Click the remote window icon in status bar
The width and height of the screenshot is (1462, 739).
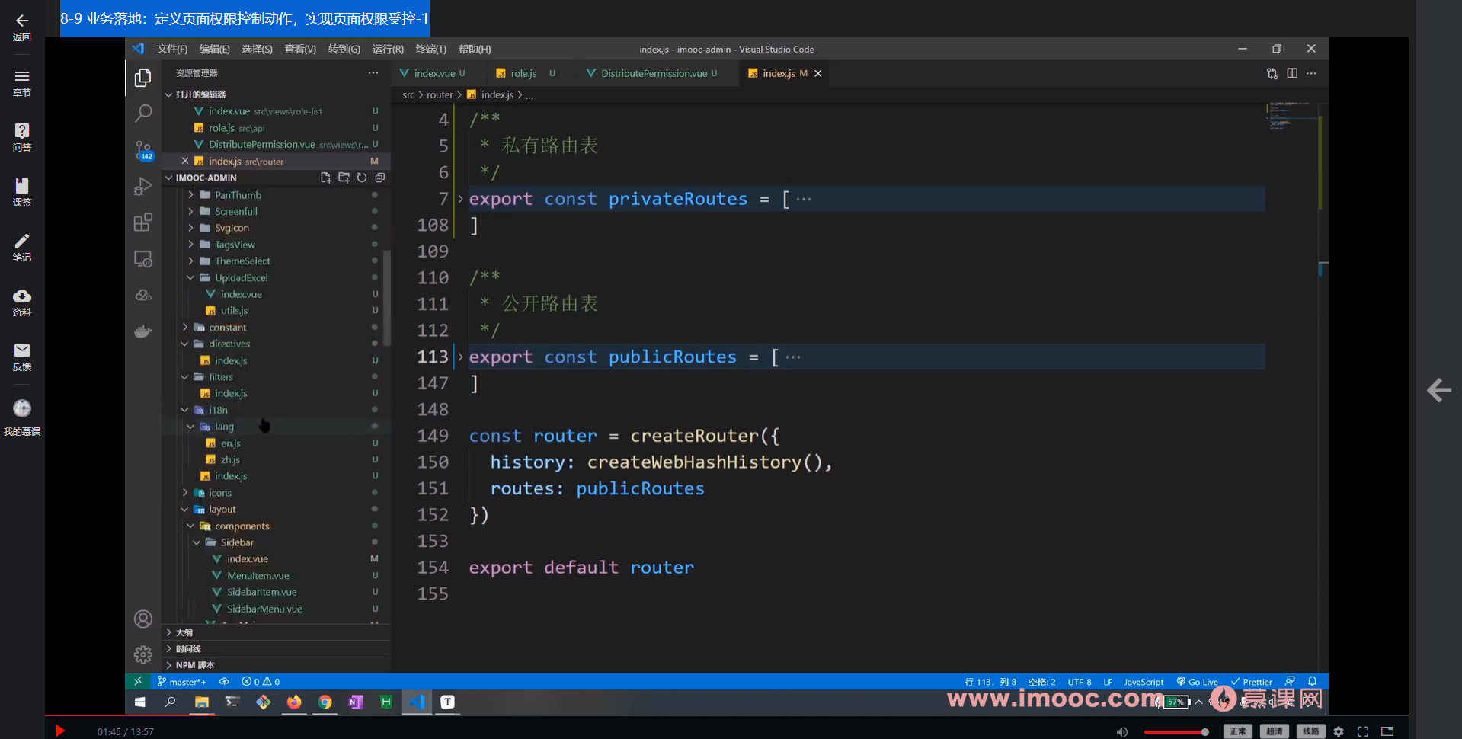pos(138,681)
